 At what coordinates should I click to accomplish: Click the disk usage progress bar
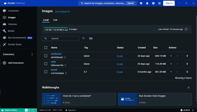pyautogui.click(x=56, y=28)
